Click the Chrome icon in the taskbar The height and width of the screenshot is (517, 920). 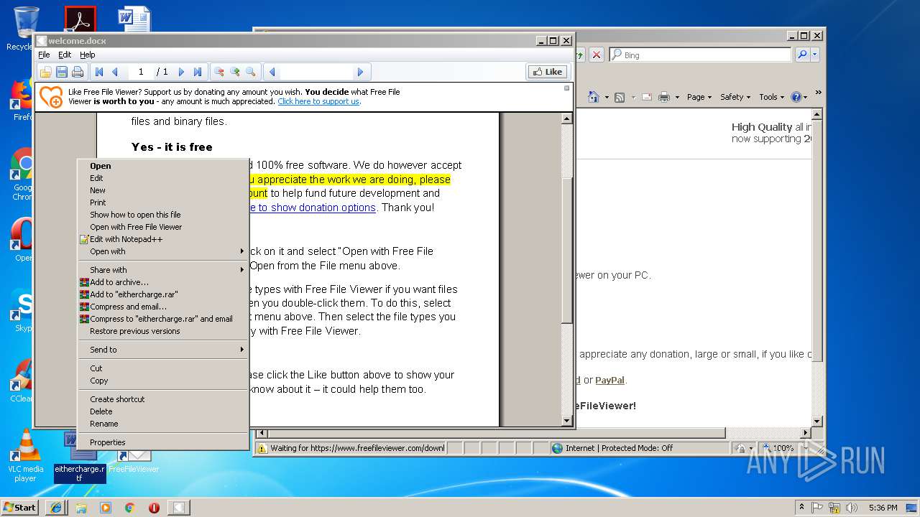pyautogui.click(x=129, y=508)
